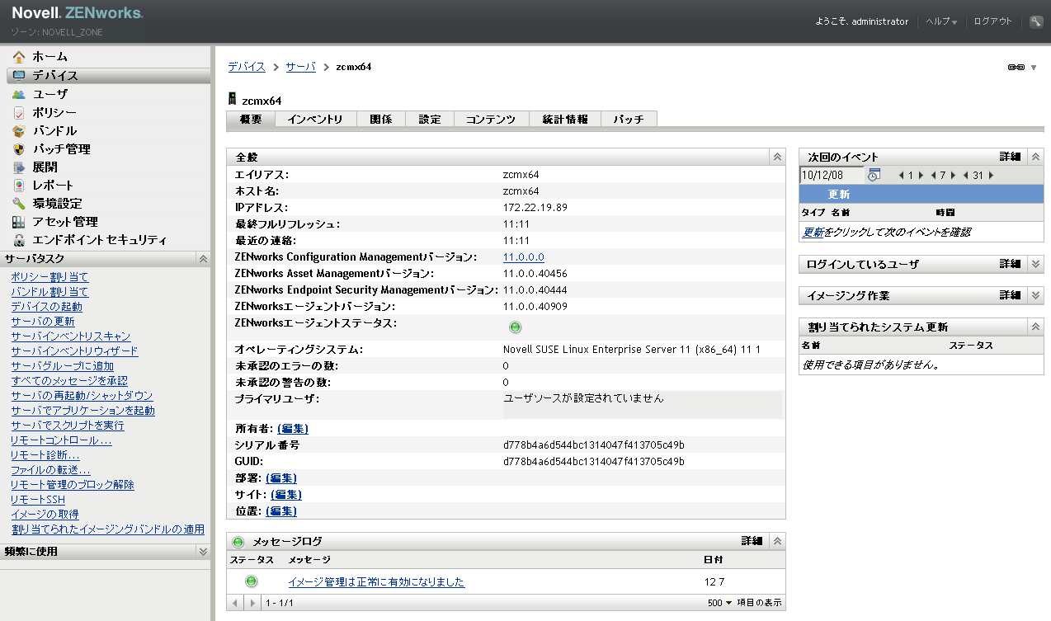Click the デバイス breadcrumb link
Viewport: 1051px width, 621px height.
click(247, 67)
